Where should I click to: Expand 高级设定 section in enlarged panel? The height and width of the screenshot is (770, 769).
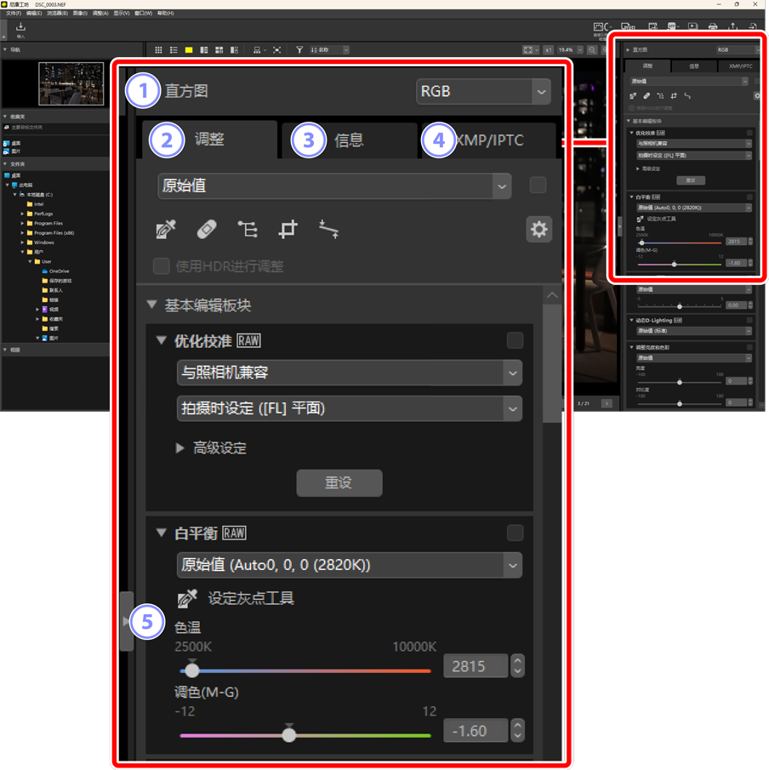[x=180, y=448]
